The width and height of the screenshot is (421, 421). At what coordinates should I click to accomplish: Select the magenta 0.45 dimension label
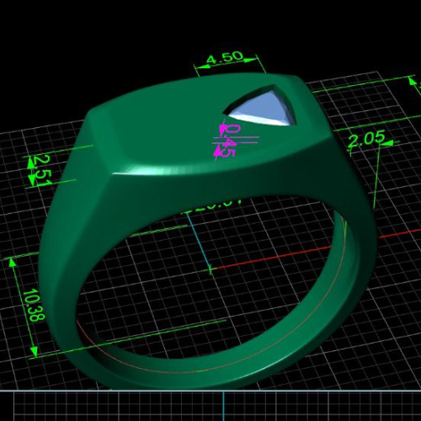229,141
